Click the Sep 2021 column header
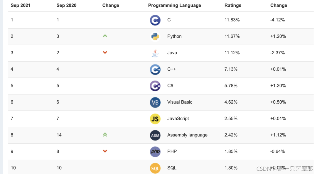 21,6
